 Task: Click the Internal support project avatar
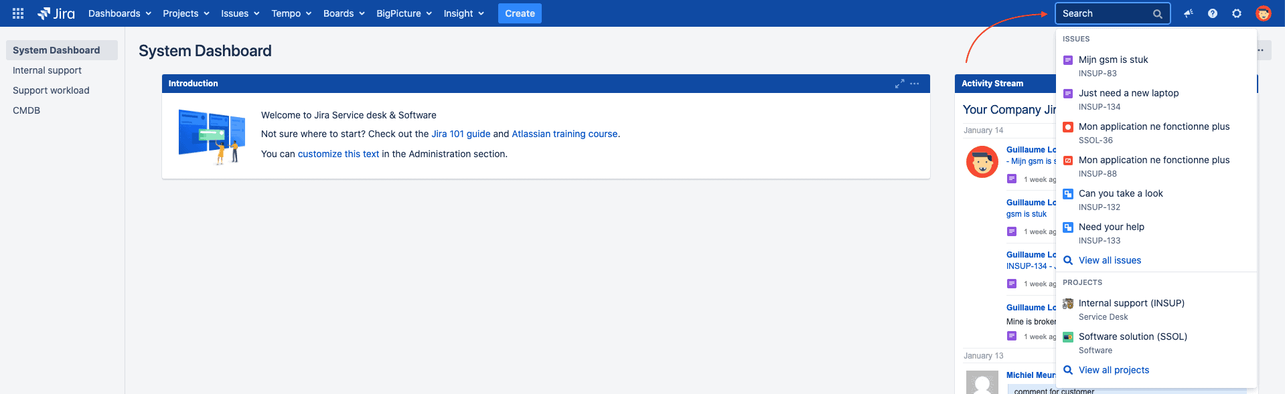pos(1068,304)
